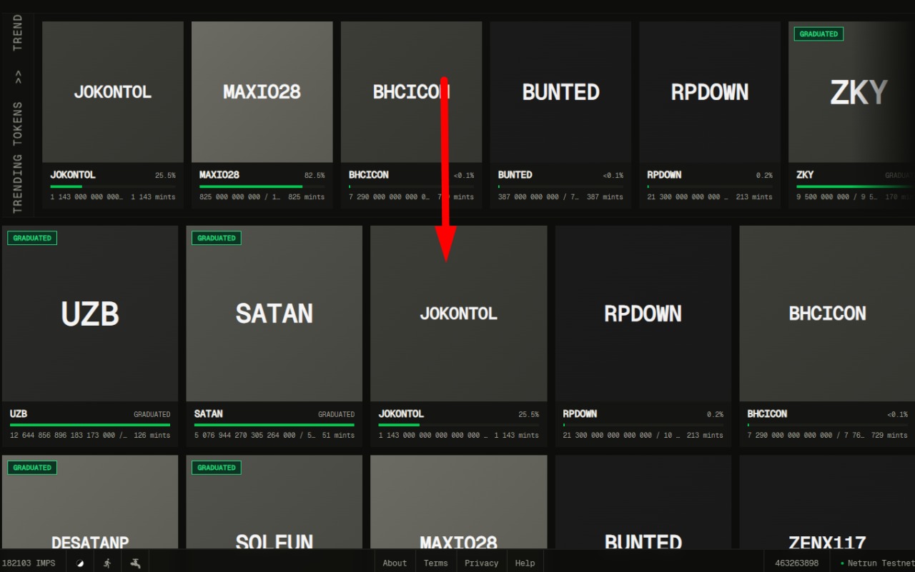Click the Netrun Testnet network indicator

[x=879, y=563]
